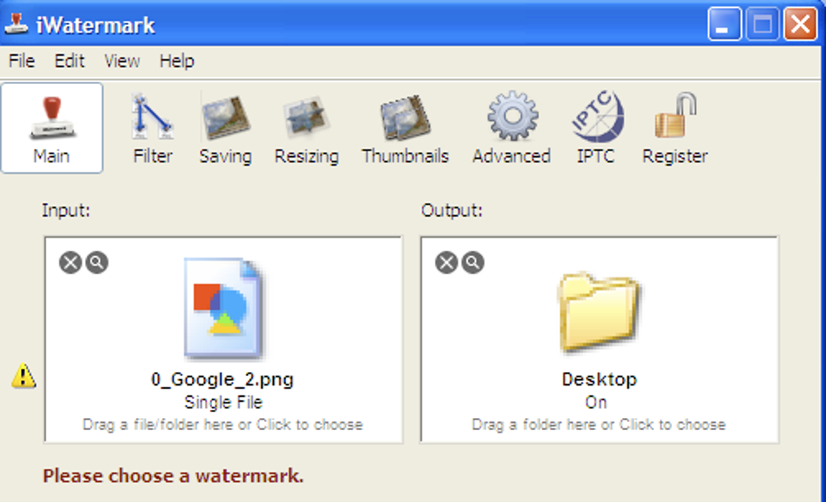Click the iWatermark title bar stamp icon

point(16,24)
